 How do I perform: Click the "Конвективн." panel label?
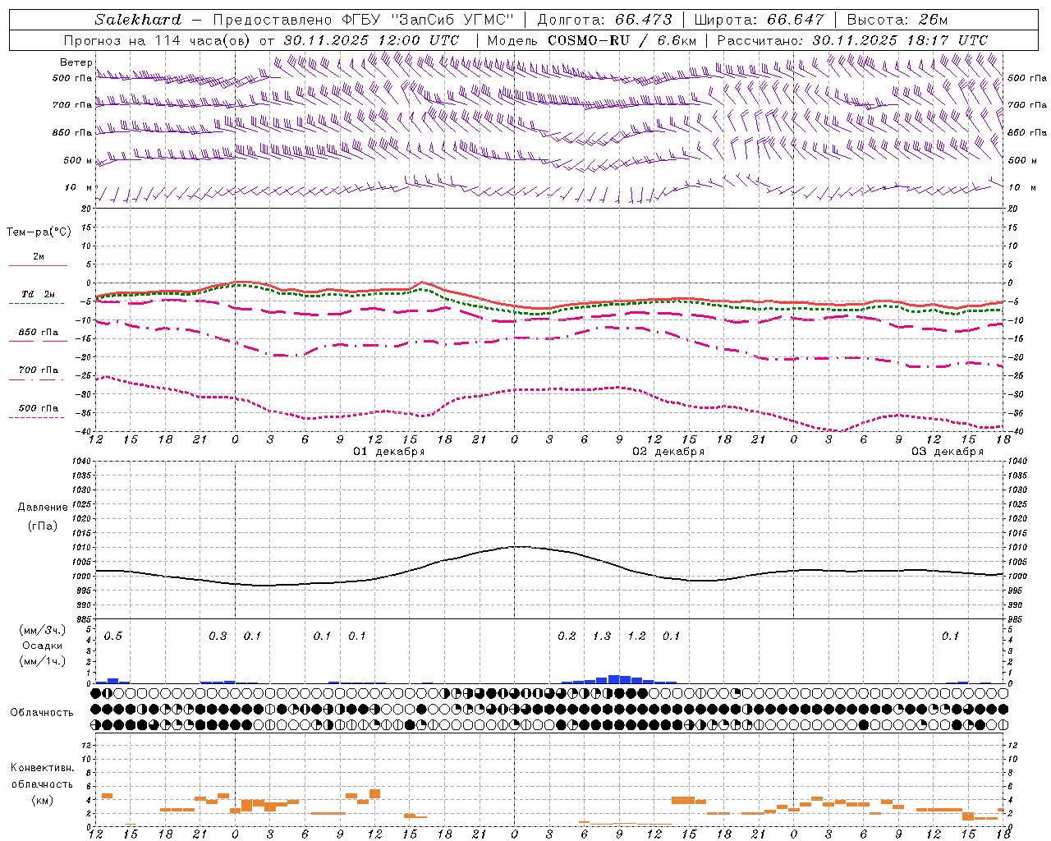click(43, 768)
